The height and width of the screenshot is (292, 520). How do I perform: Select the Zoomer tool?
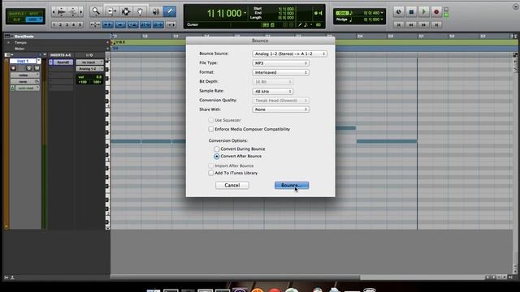[x=96, y=11]
